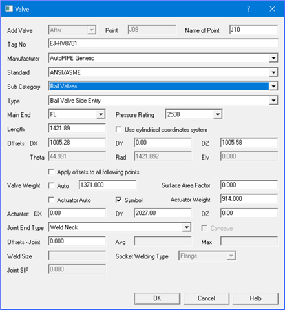Click the 'Valve Weight' label
The height and width of the screenshot is (310, 285).
pyautogui.click(x=24, y=185)
